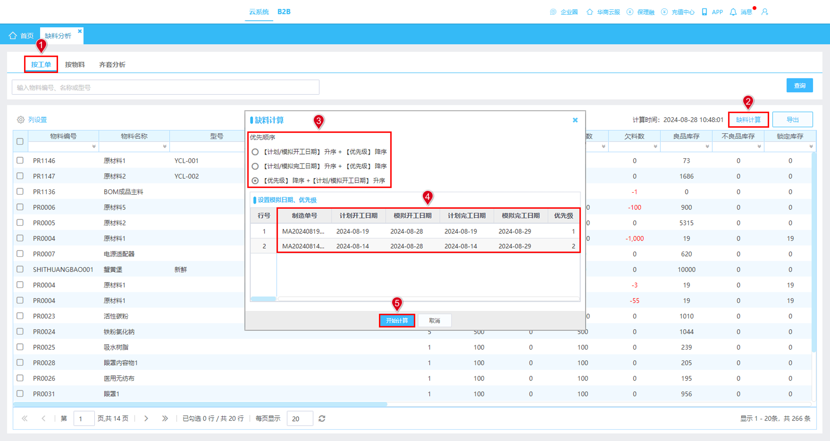The width and height of the screenshot is (830, 441).
Task: Open the 欠料数 column filter dropdown
Action: tap(655, 147)
